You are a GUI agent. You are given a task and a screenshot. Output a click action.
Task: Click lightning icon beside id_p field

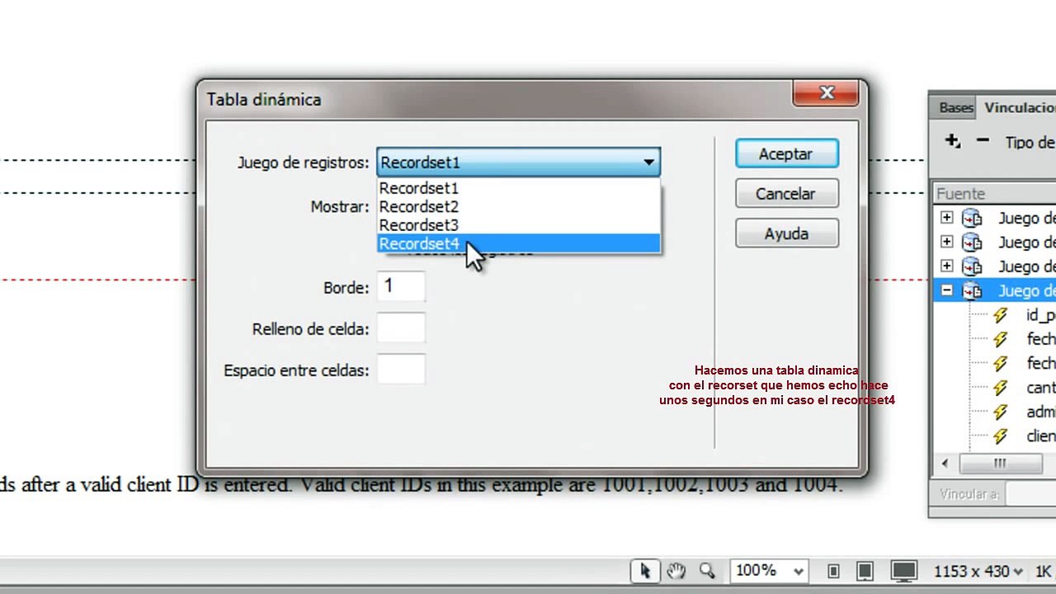(x=1000, y=315)
